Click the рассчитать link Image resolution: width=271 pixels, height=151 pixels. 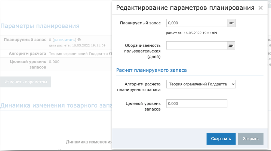[64, 40]
